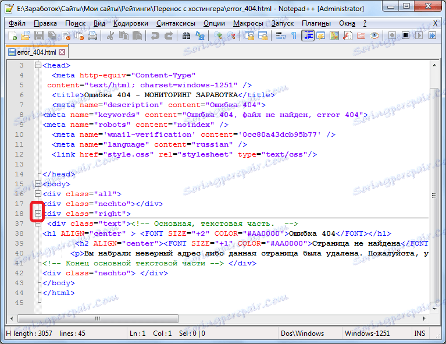
Task: Open the Плагины menu
Action: [x=316, y=23]
